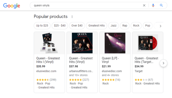The height and width of the screenshot is (98, 172).
Task: Filter by the Rock genre chip
Action: [136, 26]
